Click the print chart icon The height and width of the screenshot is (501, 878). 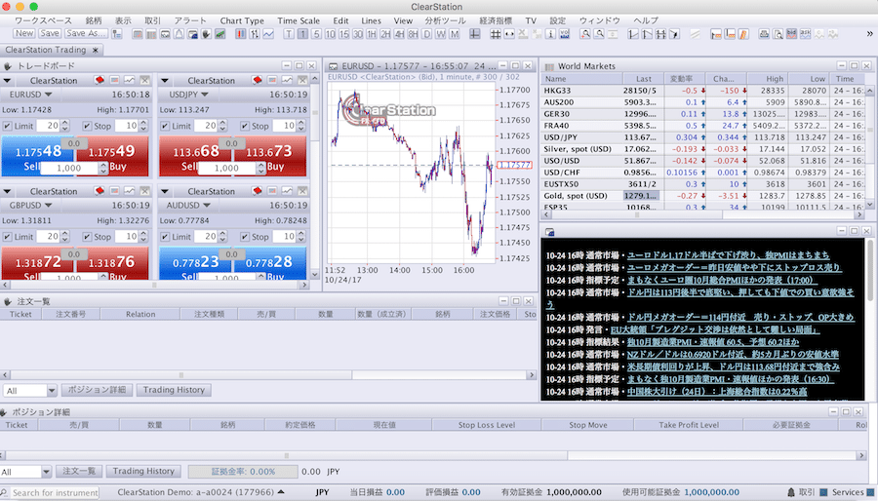764,34
